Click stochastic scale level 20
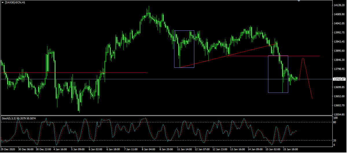This screenshot has width=347, height=153. point(335,140)
